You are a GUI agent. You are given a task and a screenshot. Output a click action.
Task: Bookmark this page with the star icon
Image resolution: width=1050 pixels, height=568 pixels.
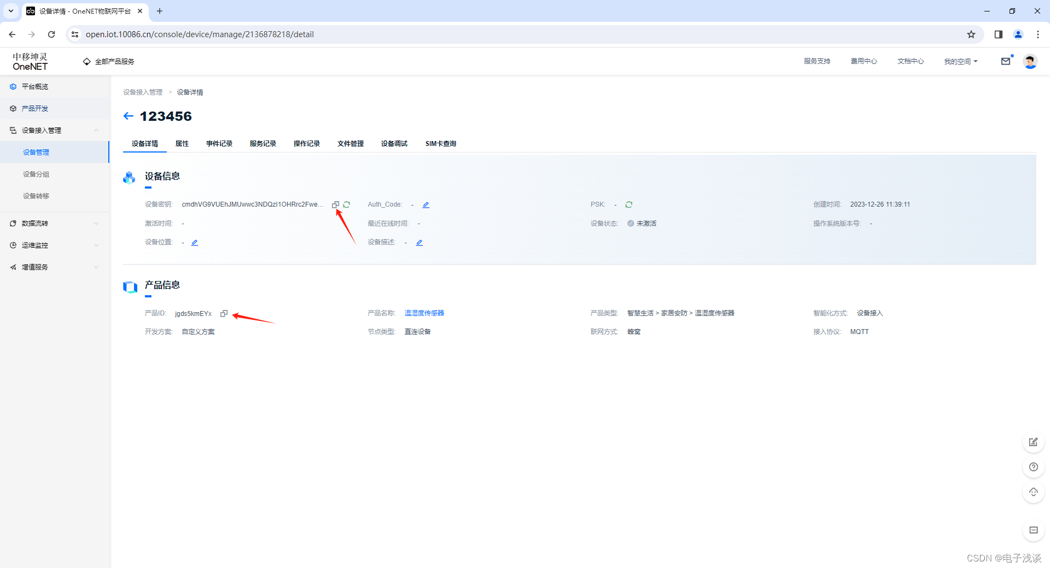pos(971,34)
